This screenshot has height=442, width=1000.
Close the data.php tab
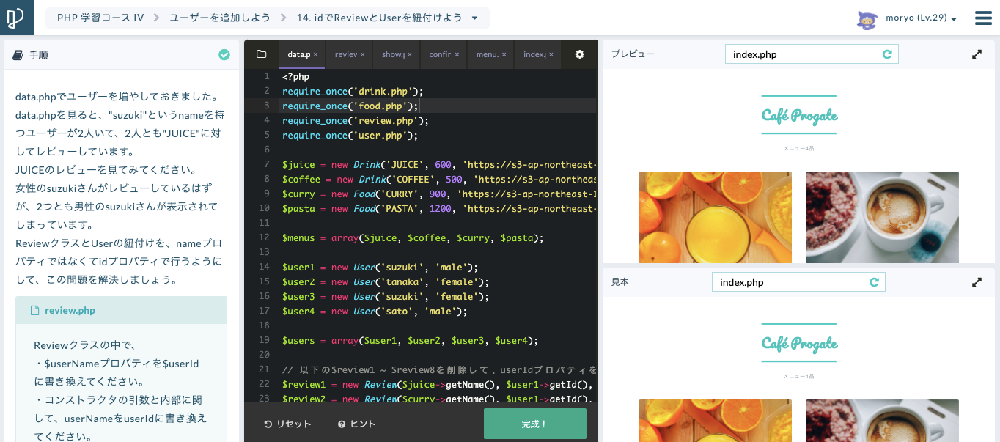(x=315, y=54)
